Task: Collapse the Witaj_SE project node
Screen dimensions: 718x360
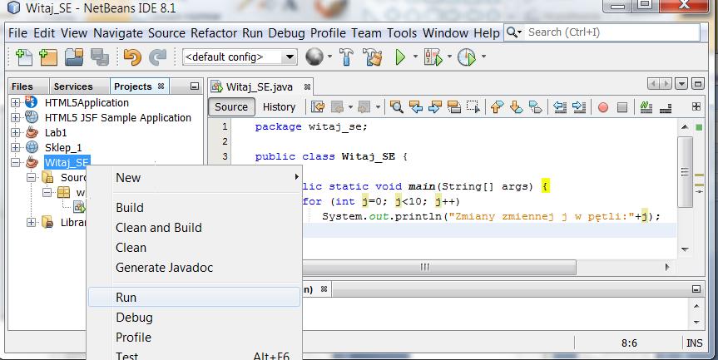Action: [x=16, y=162]
